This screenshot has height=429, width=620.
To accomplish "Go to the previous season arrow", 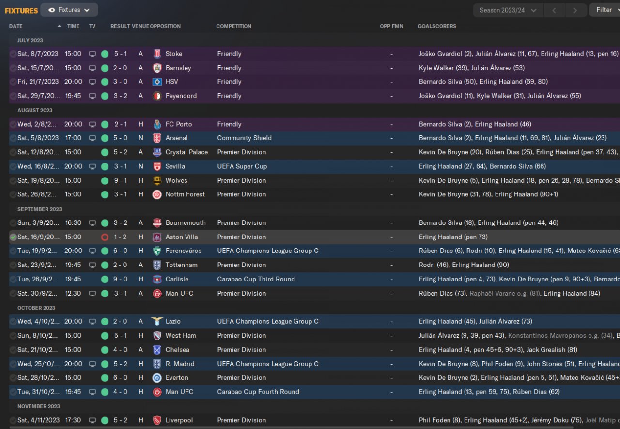I will [554, 10].
